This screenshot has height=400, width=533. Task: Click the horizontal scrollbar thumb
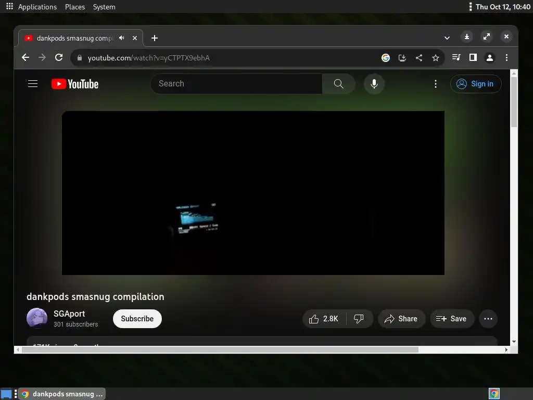tap(220, 349)
